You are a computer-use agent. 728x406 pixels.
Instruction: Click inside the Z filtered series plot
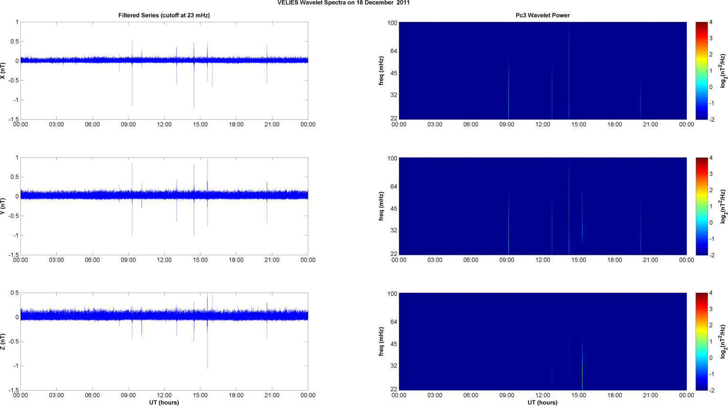[x=164, y=341]
